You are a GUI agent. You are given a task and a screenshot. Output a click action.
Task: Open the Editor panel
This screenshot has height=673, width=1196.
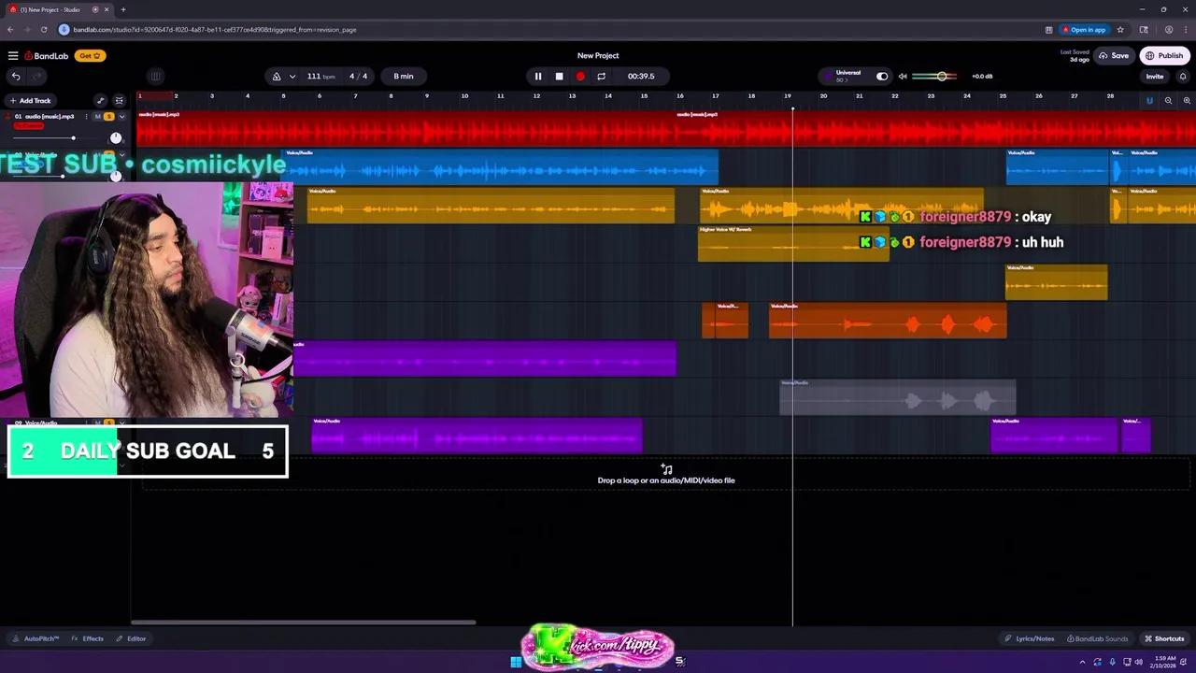coord(131,638)
